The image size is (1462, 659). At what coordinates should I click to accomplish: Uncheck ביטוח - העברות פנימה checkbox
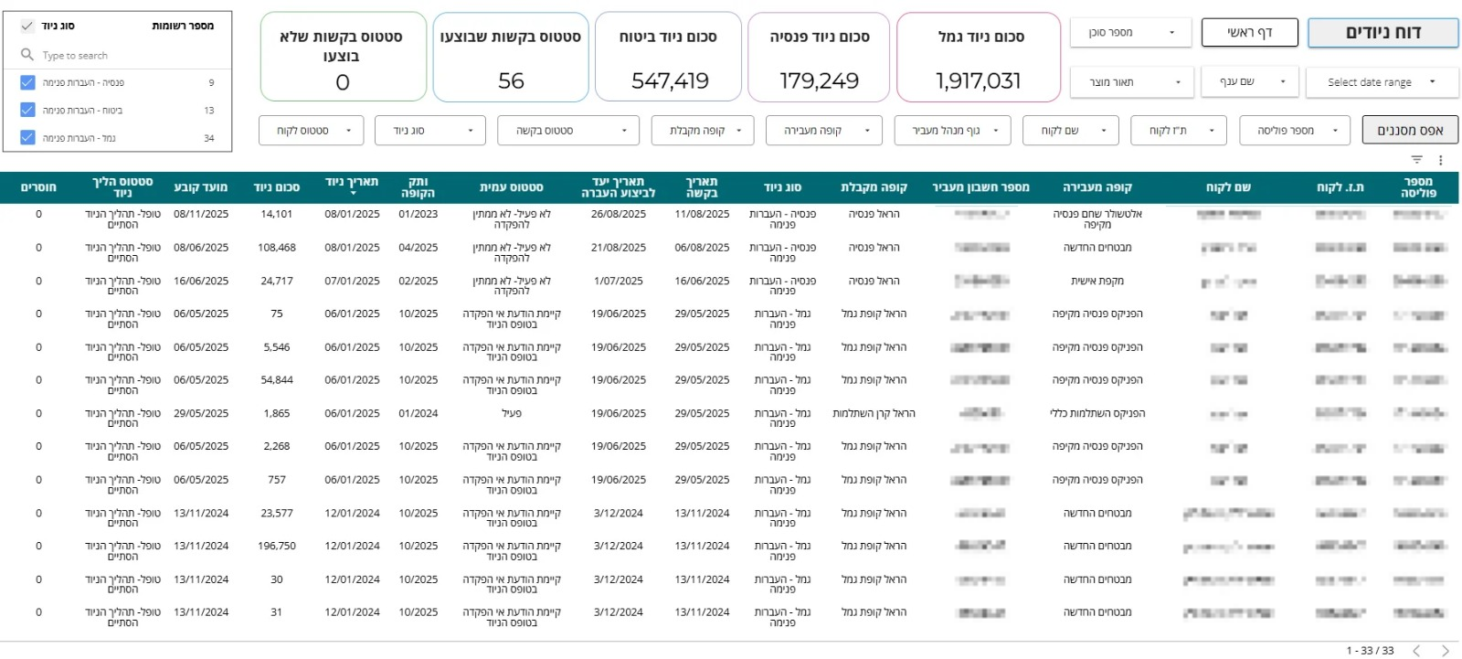[x=27, y=111]
